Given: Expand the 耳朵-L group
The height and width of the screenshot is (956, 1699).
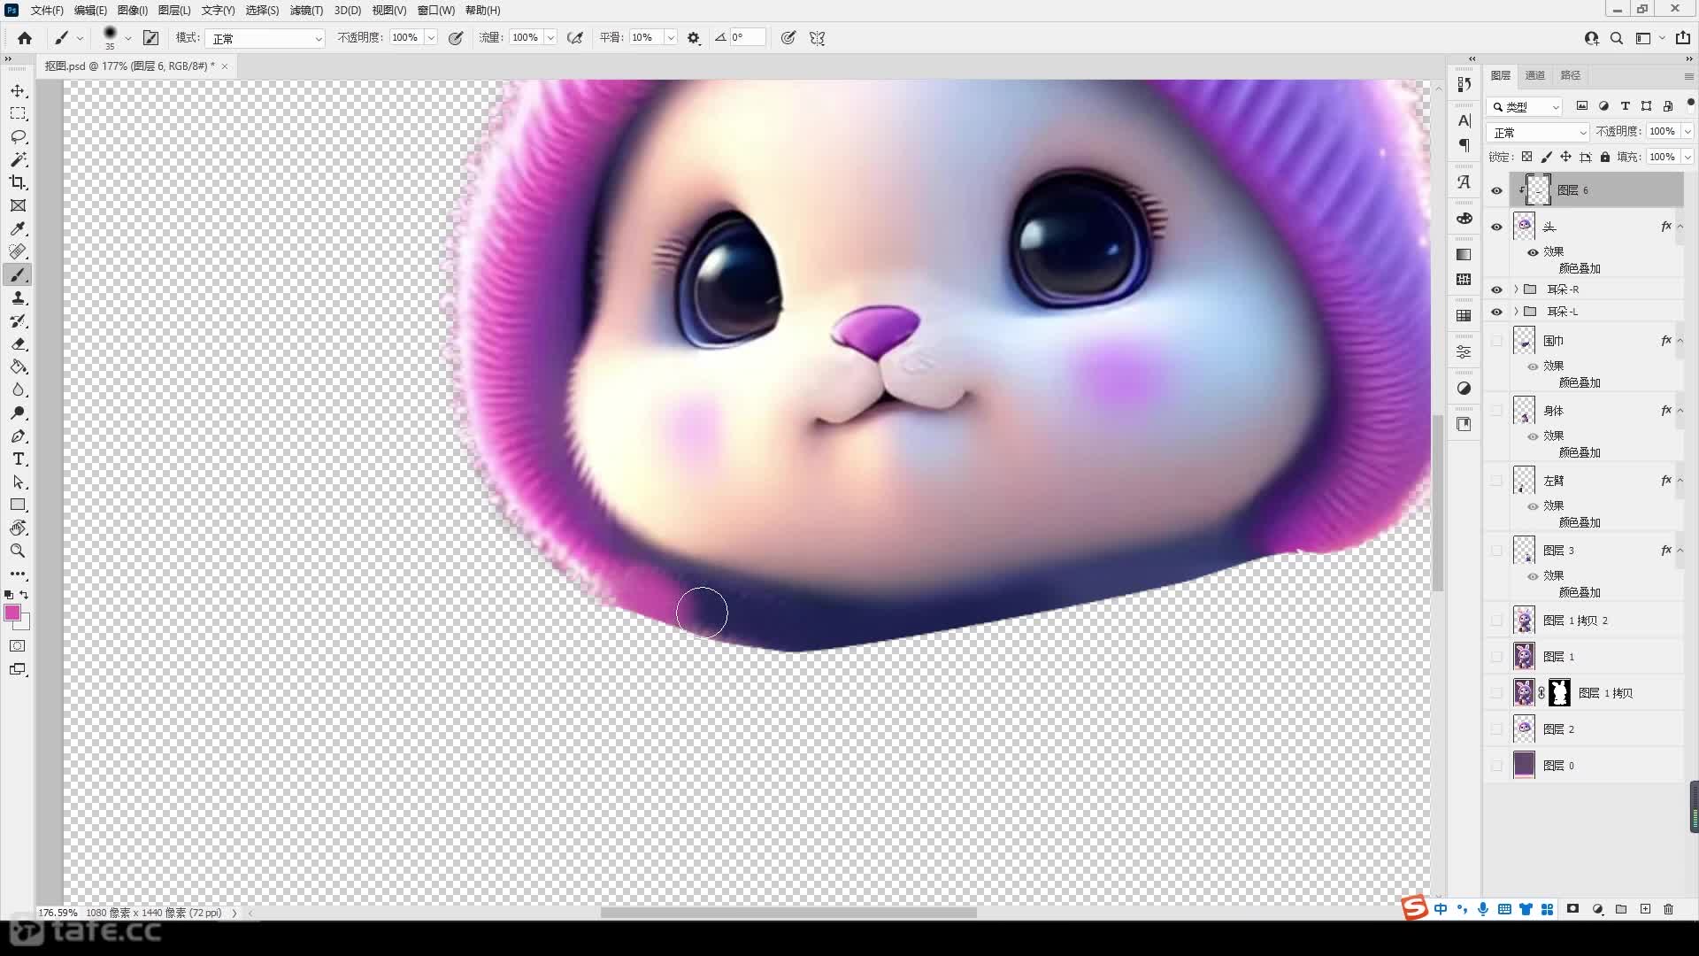Looking at the screenshot, I should pos(1517,312).
